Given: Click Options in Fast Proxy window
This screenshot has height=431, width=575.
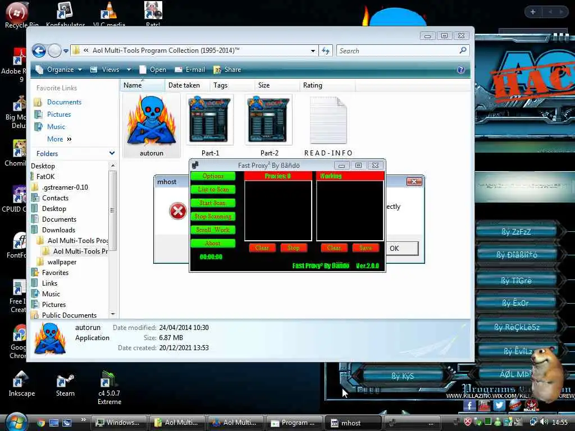Looking at the screenshot, I should 213,176.
